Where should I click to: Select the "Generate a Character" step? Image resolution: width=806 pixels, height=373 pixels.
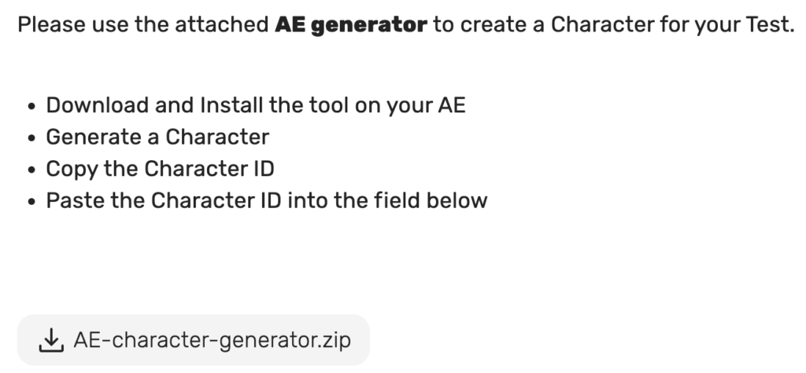point(157,137)
